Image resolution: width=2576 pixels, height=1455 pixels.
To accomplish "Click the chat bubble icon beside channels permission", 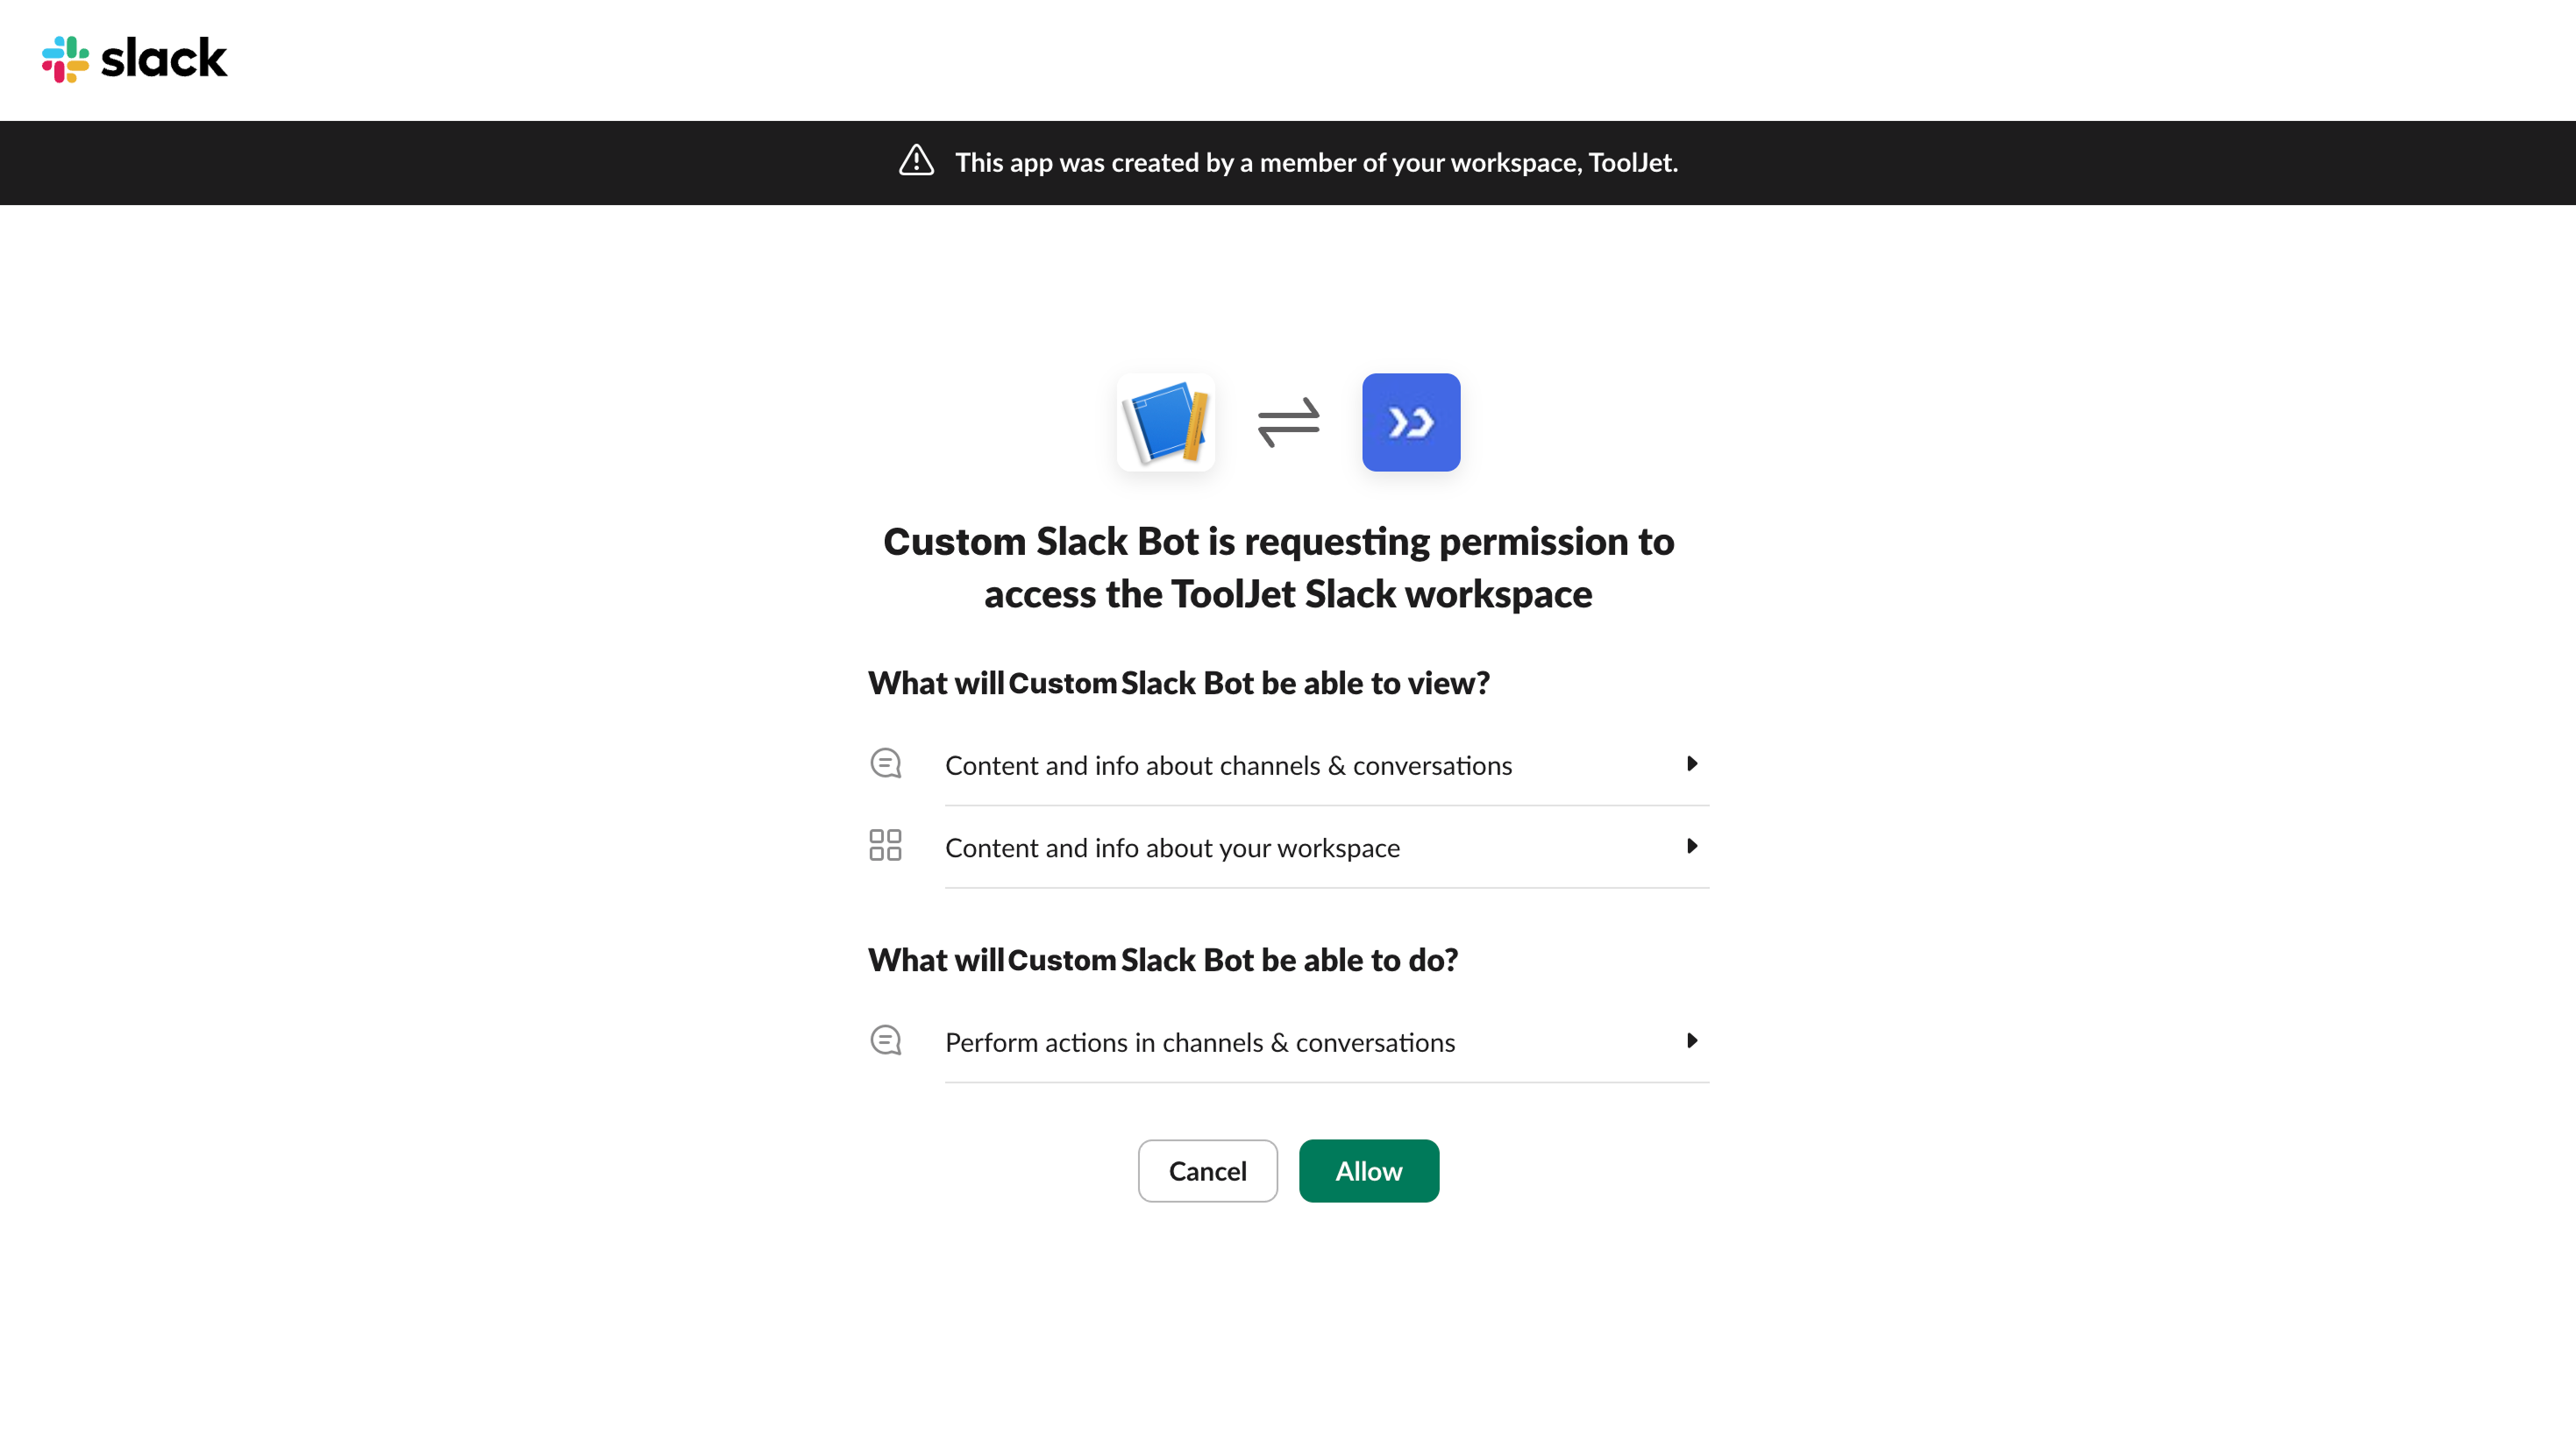I will 885,763.
